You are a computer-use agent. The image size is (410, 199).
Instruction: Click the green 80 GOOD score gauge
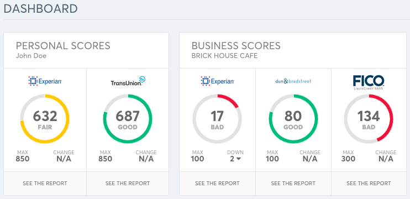click(x=293, y=119)
